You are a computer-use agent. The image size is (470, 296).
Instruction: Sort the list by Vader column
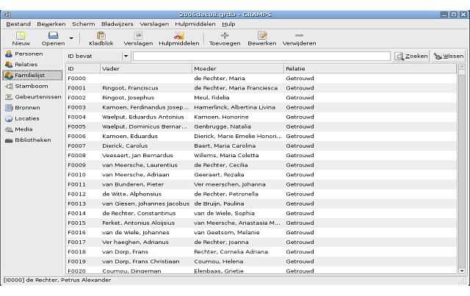pos(145,69)
